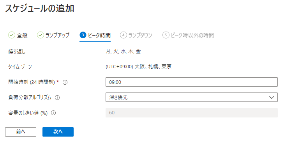Click the スケジュールの追加 heading
The height and width of the screenshot is (144, 284).
pos(40,9)
